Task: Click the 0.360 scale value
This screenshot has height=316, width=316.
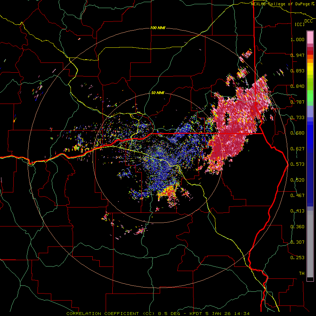Action: click(x=297, y=227)
